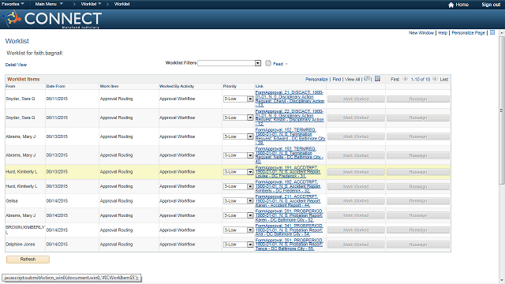This screenshot has width=505, height=284.
Task: Open the Priority dropdown for FormApproval 192
Action: [238, 186]
